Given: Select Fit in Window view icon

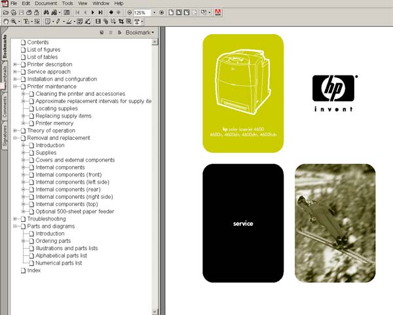Looking at the screenshot, I should click(x=179, y=12).
